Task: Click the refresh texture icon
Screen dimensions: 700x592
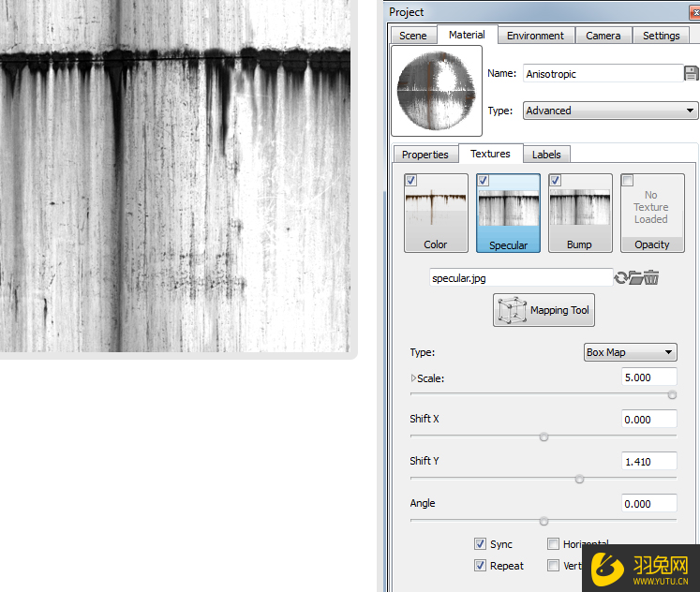Action: coord(619,278)
